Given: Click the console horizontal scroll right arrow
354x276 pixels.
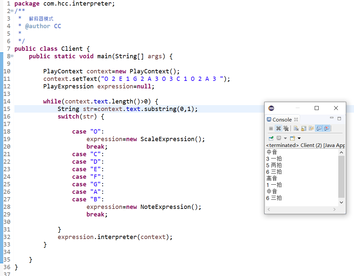Looking at the screenshot, I should (334, 210).
